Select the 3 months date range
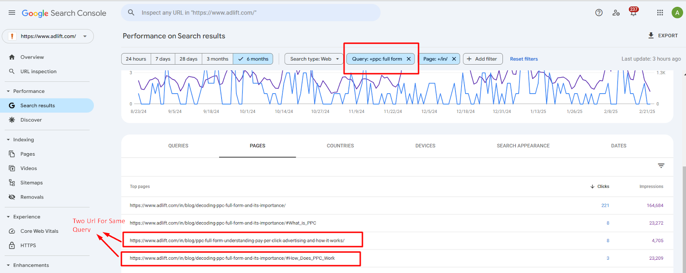Screen dimensions: 686x273 coord(217,59)
